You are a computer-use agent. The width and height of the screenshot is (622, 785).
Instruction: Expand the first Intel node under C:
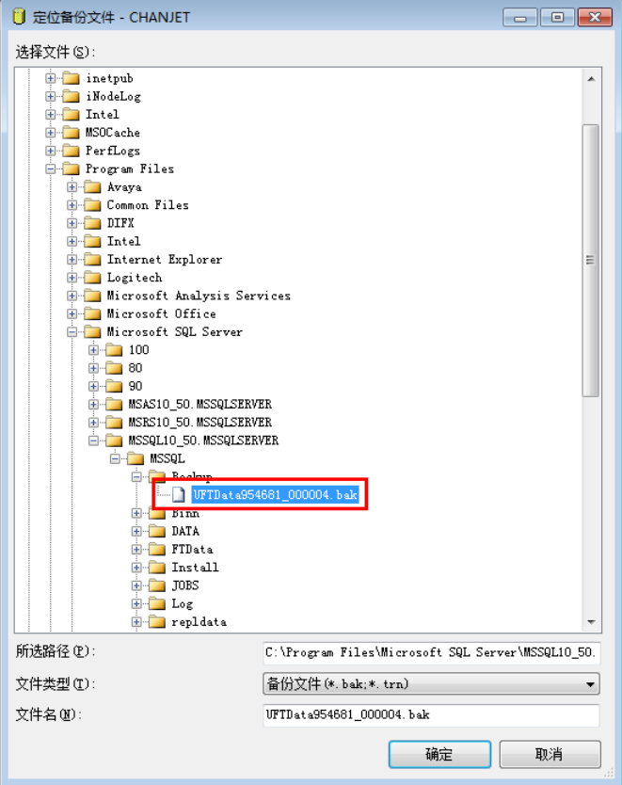pos(51,115)
